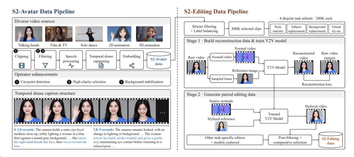
Task: Open the Film & TV thumbnail
Action: pos(59,34)
